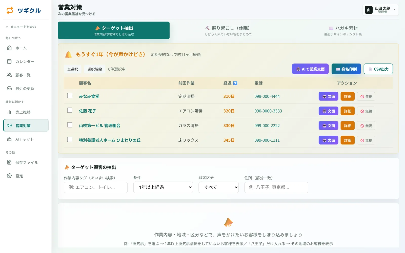Check the みなみ食堂 row checkbox
The height and width of the screenshot is (253, 405).
(x=70, y=96)
